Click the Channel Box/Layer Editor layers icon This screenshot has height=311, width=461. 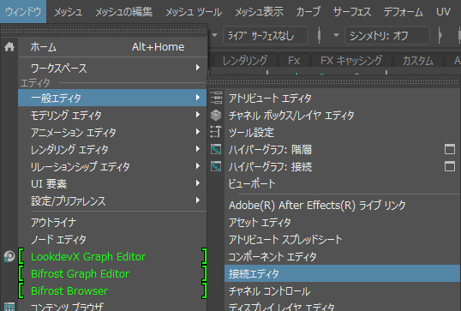click(216, 115)
